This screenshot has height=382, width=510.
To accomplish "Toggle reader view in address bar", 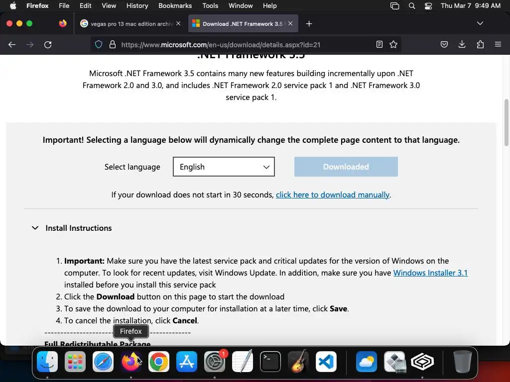I will tap(379, 44).
